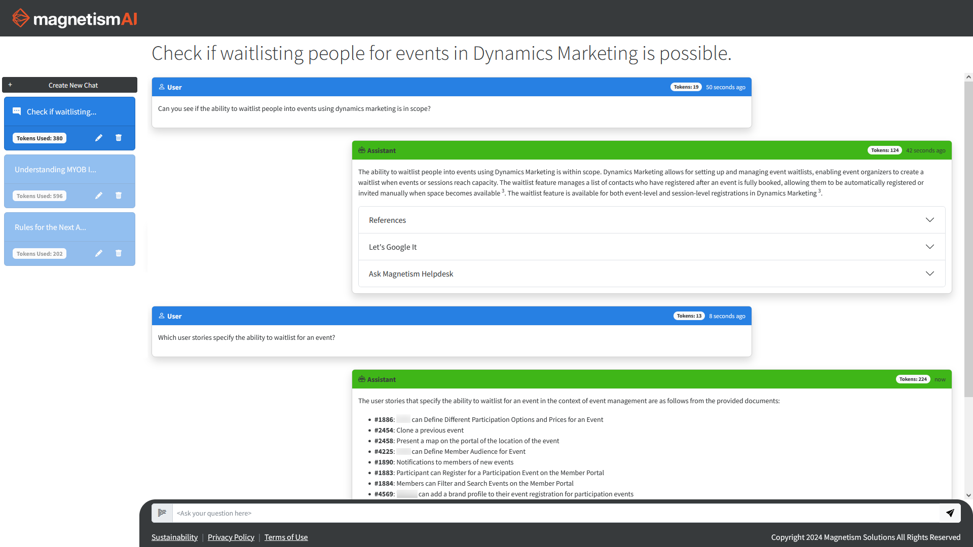The image size is (973, 547).
Task: Edit the 'Check if waitlisting...' chat name
Action: 99,138
